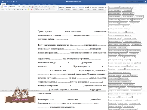Image resolution: width=147 pixels, height=110 pixels.
Task: Open the numbering dropdown arrow
Action: click(41, 7)
